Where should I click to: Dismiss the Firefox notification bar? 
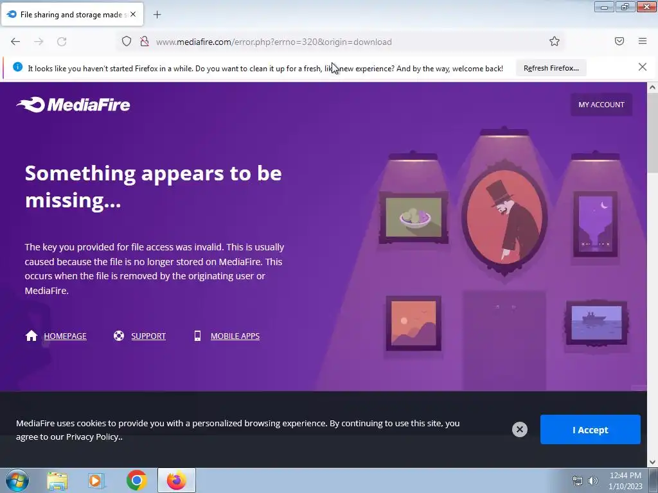coord(642,67)
